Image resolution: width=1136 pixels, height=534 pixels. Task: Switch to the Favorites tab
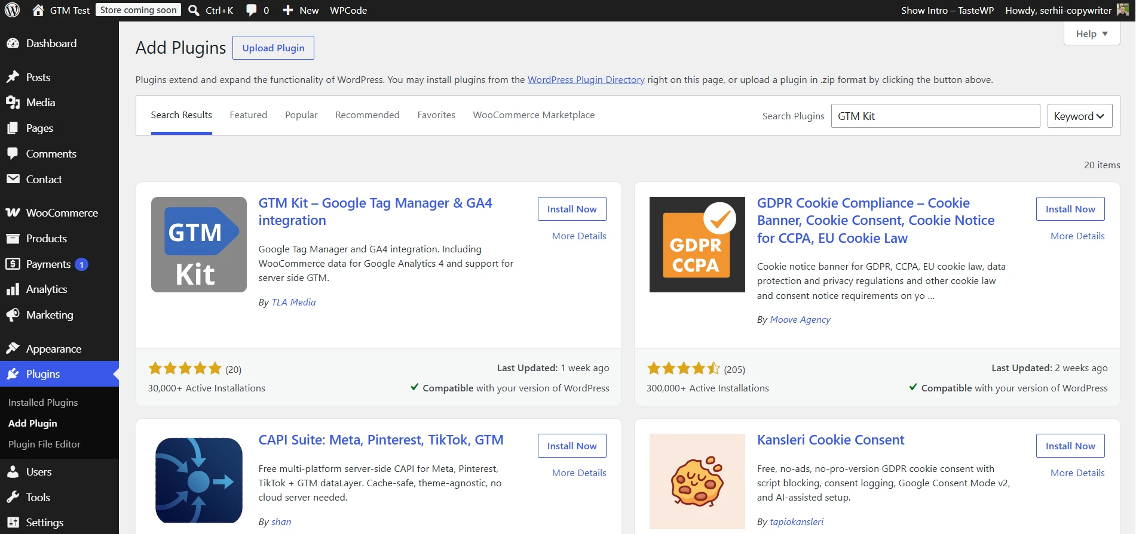click(436, 115)
